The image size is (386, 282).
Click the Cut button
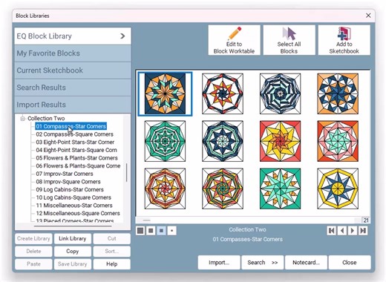coord(111,238)
